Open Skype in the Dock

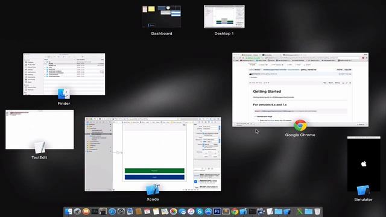200,212
